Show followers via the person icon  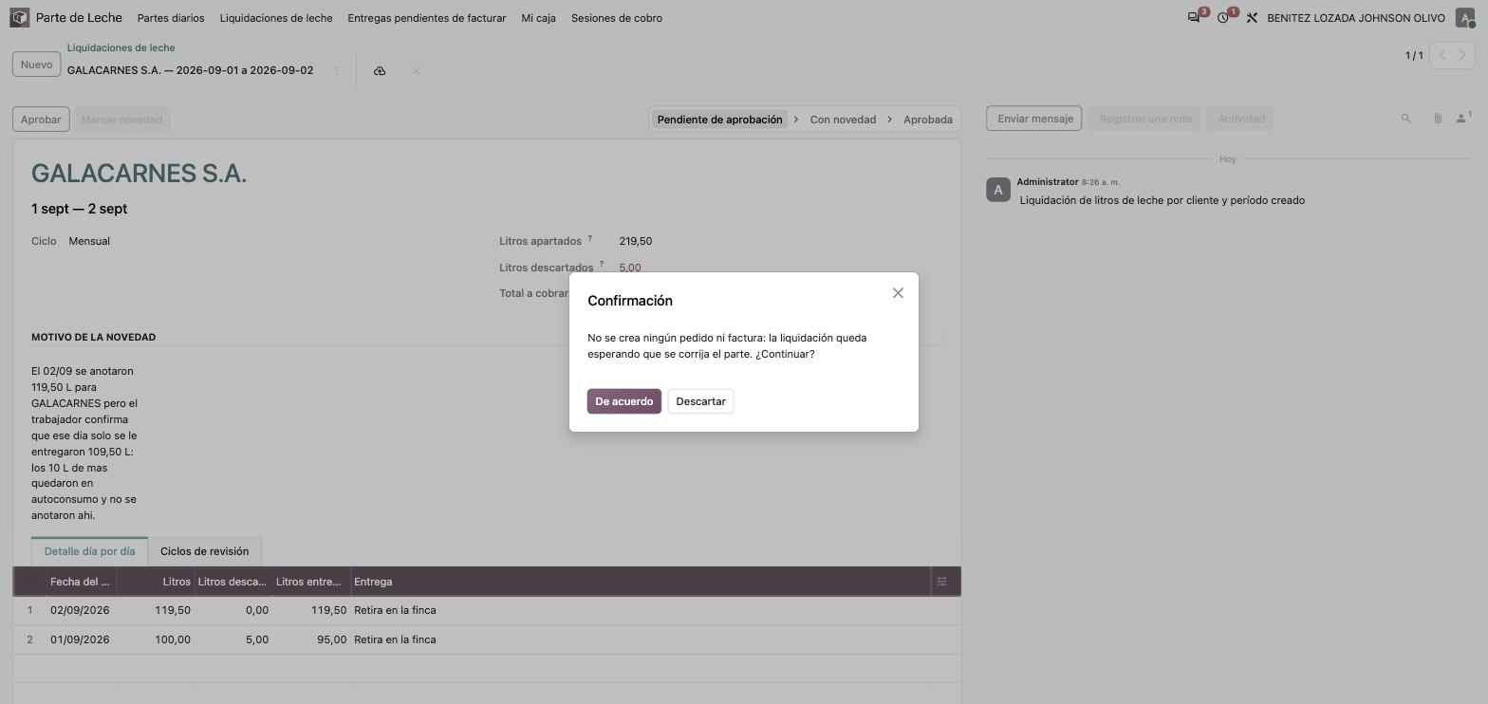click(1463, 119)
